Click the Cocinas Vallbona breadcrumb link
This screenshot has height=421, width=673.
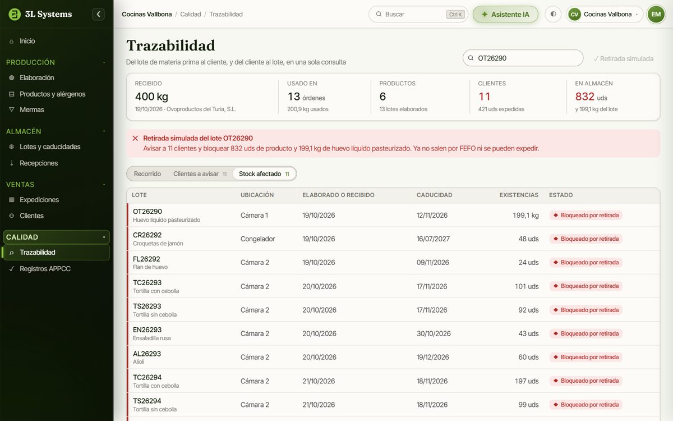[x=148, y=14]
